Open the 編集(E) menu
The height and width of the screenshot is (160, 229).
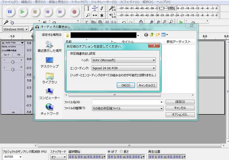tap(26, 2)
